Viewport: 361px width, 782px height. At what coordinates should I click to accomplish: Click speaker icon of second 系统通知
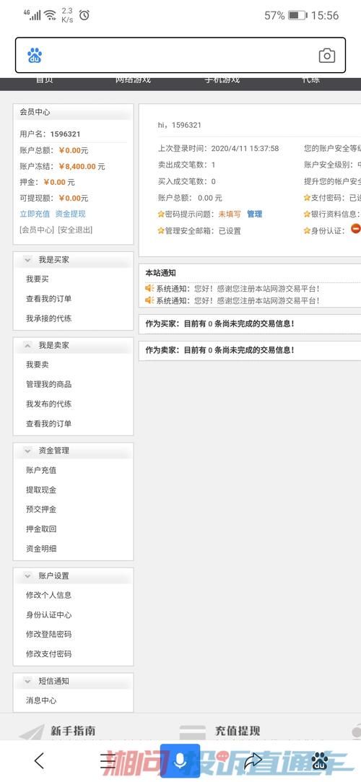(149, 300)
